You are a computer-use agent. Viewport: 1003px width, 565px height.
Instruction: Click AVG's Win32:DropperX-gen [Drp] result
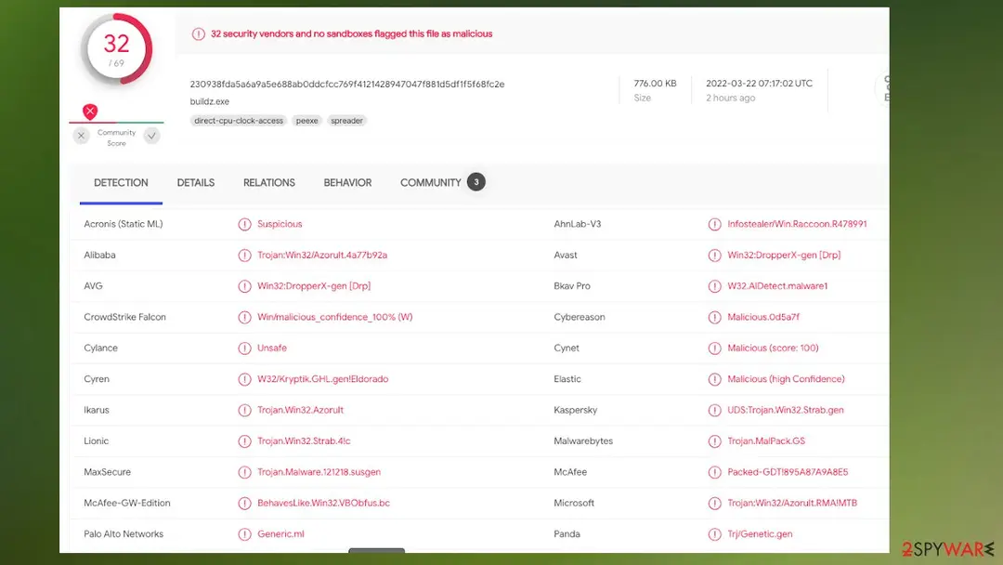[x=314, y=286]
